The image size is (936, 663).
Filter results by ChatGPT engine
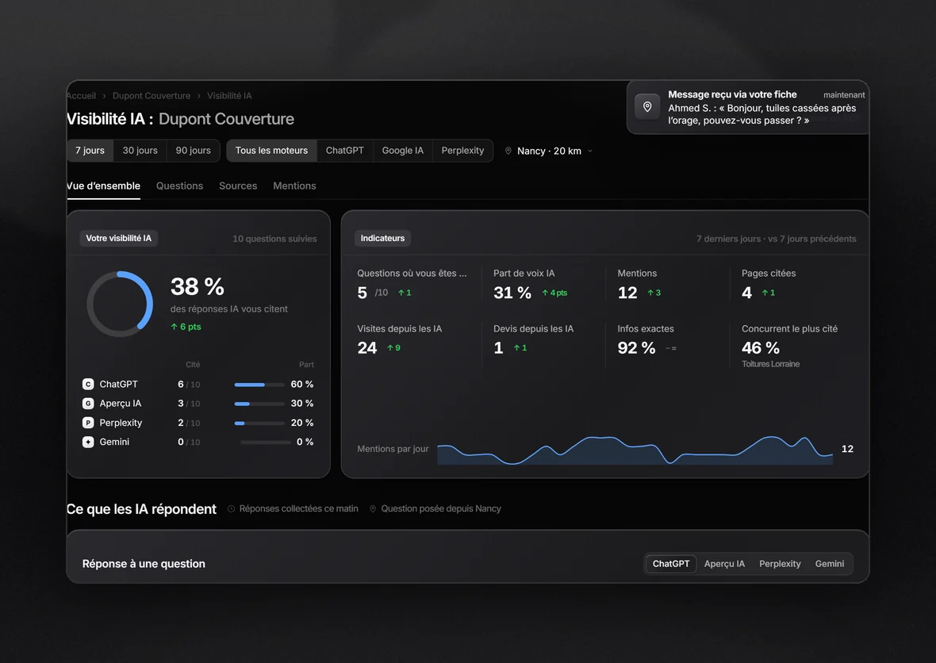click(344, 151)
